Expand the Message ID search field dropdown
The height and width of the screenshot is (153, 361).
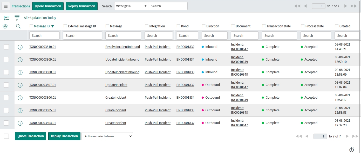pyautogui.click(x=131, y=6)
